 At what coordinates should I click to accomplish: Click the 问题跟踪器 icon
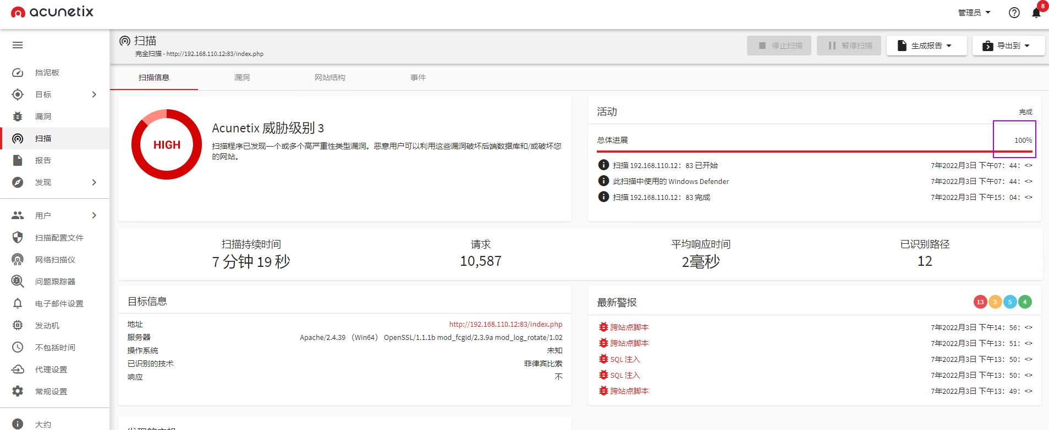pyautogui.click(x=18, y=281)
